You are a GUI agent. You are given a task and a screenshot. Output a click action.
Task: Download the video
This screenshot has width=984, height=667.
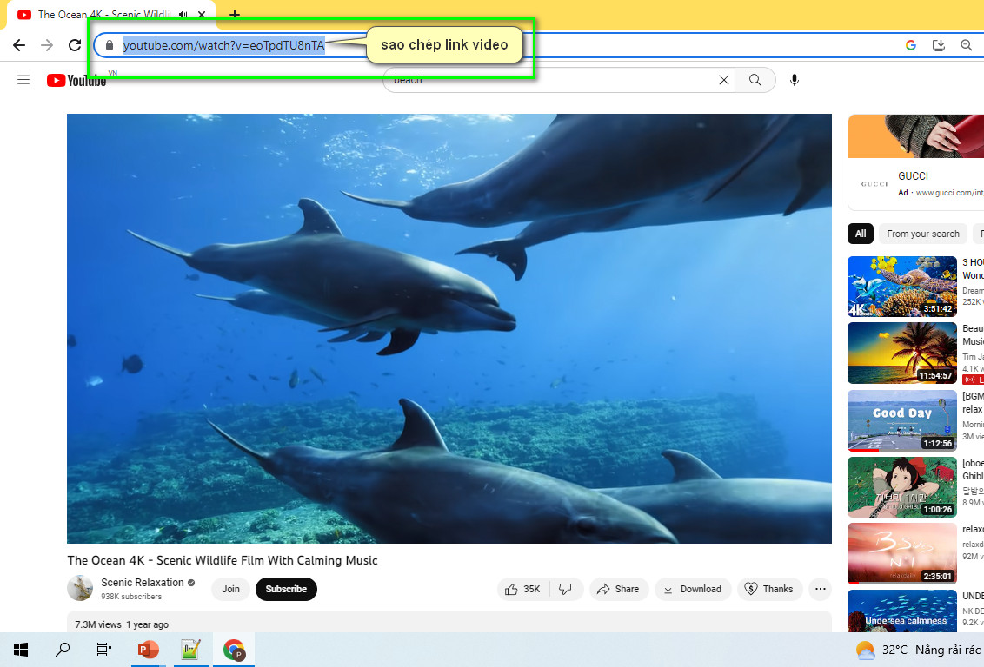coord(693,589)
